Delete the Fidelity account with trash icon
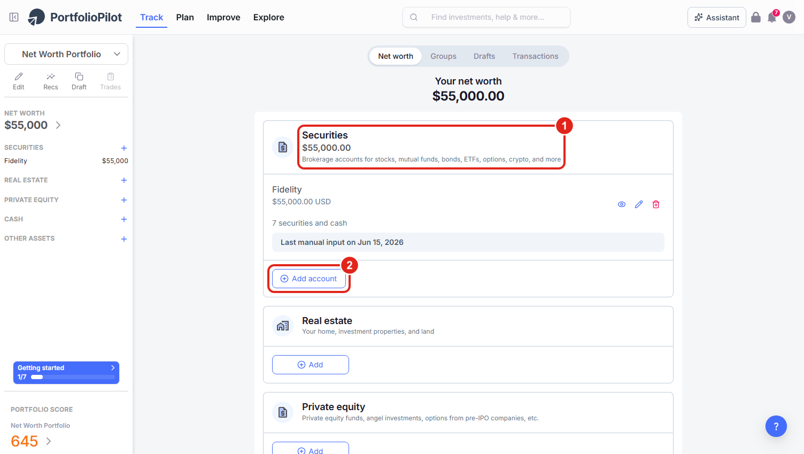Screen dimensions: 804x454 click(656, 204)
